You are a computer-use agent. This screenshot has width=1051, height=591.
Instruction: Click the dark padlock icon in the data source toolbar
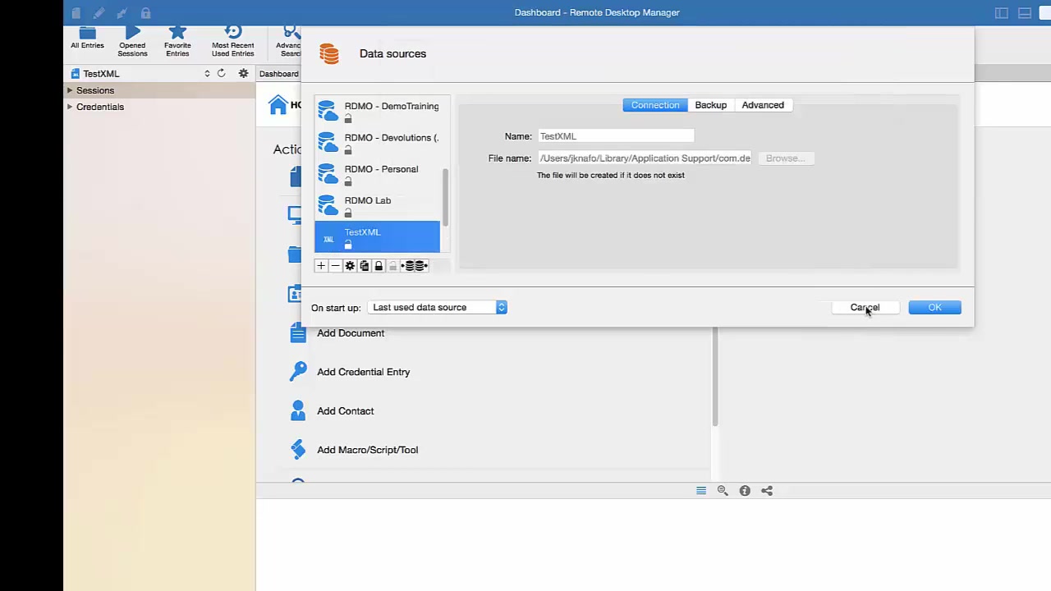[379, 265]
